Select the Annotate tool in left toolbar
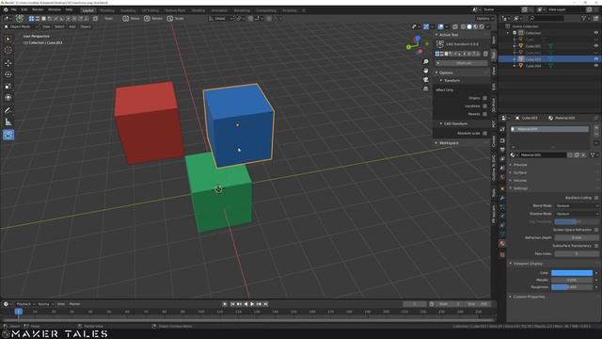The width and height of the screenshot is (602, 339). [8, 110]
